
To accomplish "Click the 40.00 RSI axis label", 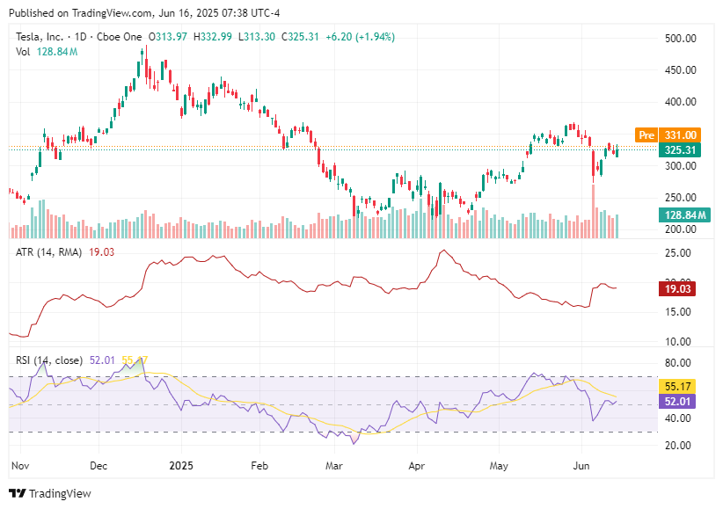I will 678,418.
